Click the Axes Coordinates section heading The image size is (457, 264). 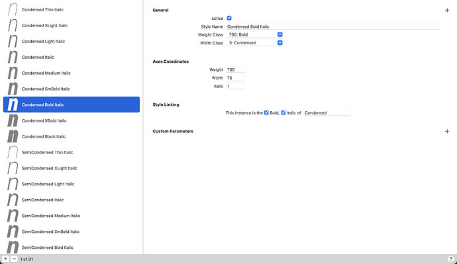pos(170,62)
